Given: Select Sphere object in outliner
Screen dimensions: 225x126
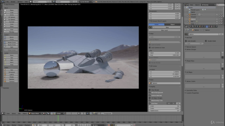Looking at the screenshot, I should point(193,19).
